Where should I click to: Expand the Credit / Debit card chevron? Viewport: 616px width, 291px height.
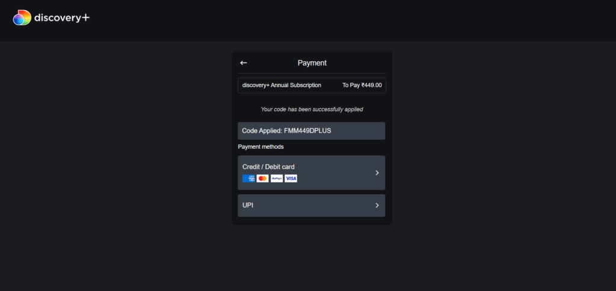click(377, 173)
